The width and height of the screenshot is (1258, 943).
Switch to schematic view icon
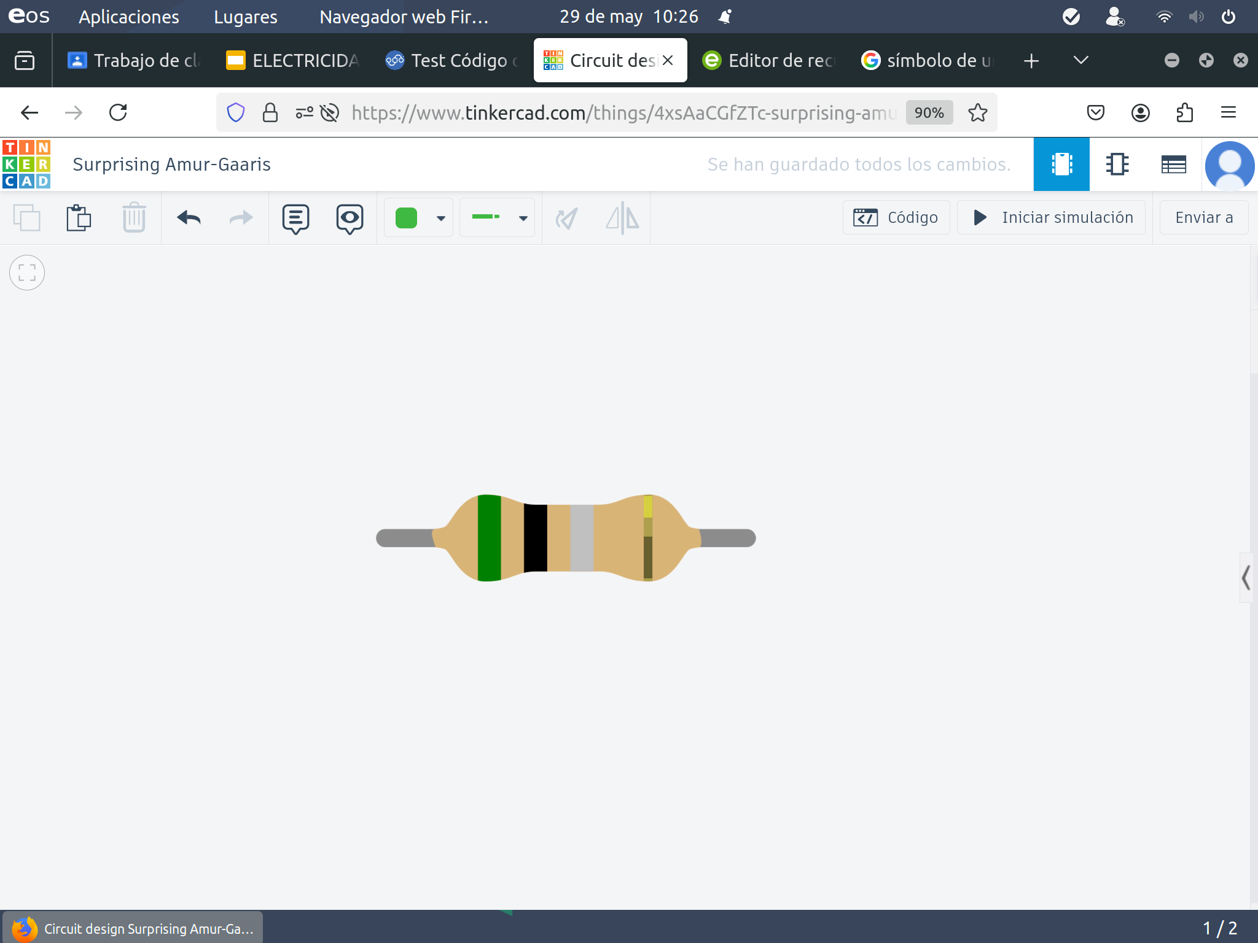tap(1117, 164)
